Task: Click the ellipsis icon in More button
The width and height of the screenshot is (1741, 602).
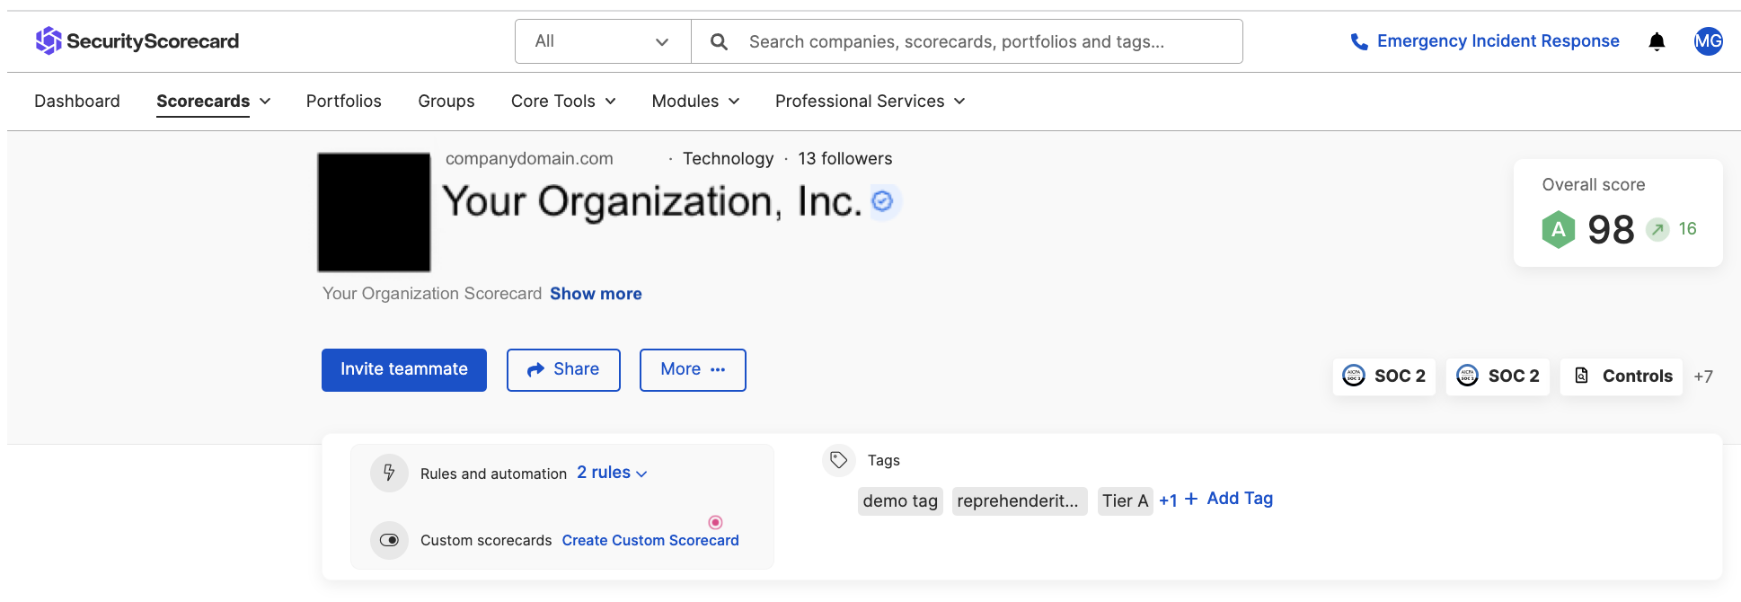Action: click(x=718, y=369)
